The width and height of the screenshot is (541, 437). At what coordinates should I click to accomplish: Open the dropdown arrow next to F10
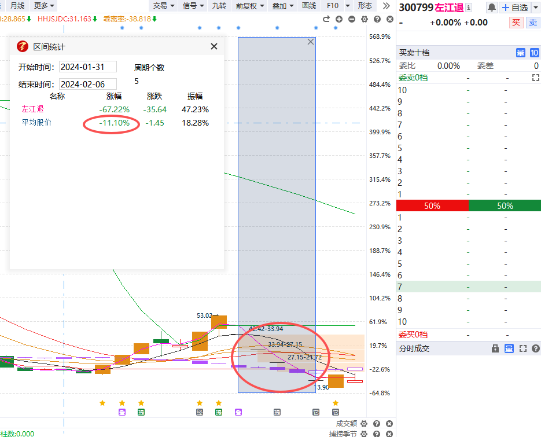pos(348,6)
